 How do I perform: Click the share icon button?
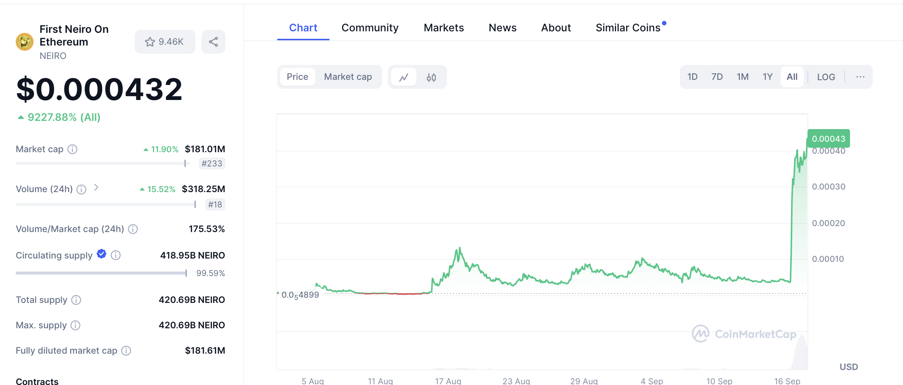coord(213,42)
